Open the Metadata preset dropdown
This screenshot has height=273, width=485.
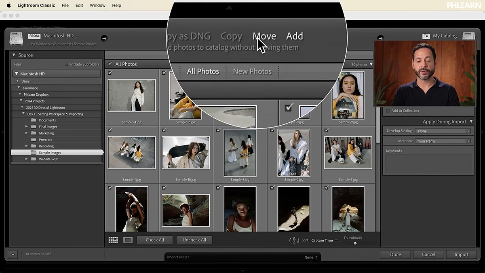(x=443, y=141)
